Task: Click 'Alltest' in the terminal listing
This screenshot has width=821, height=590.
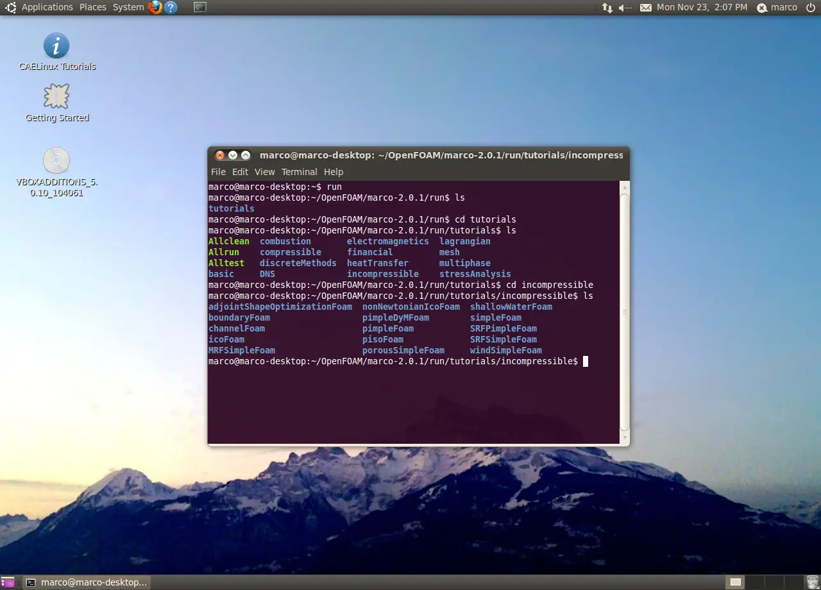Action: coord(226,264)
